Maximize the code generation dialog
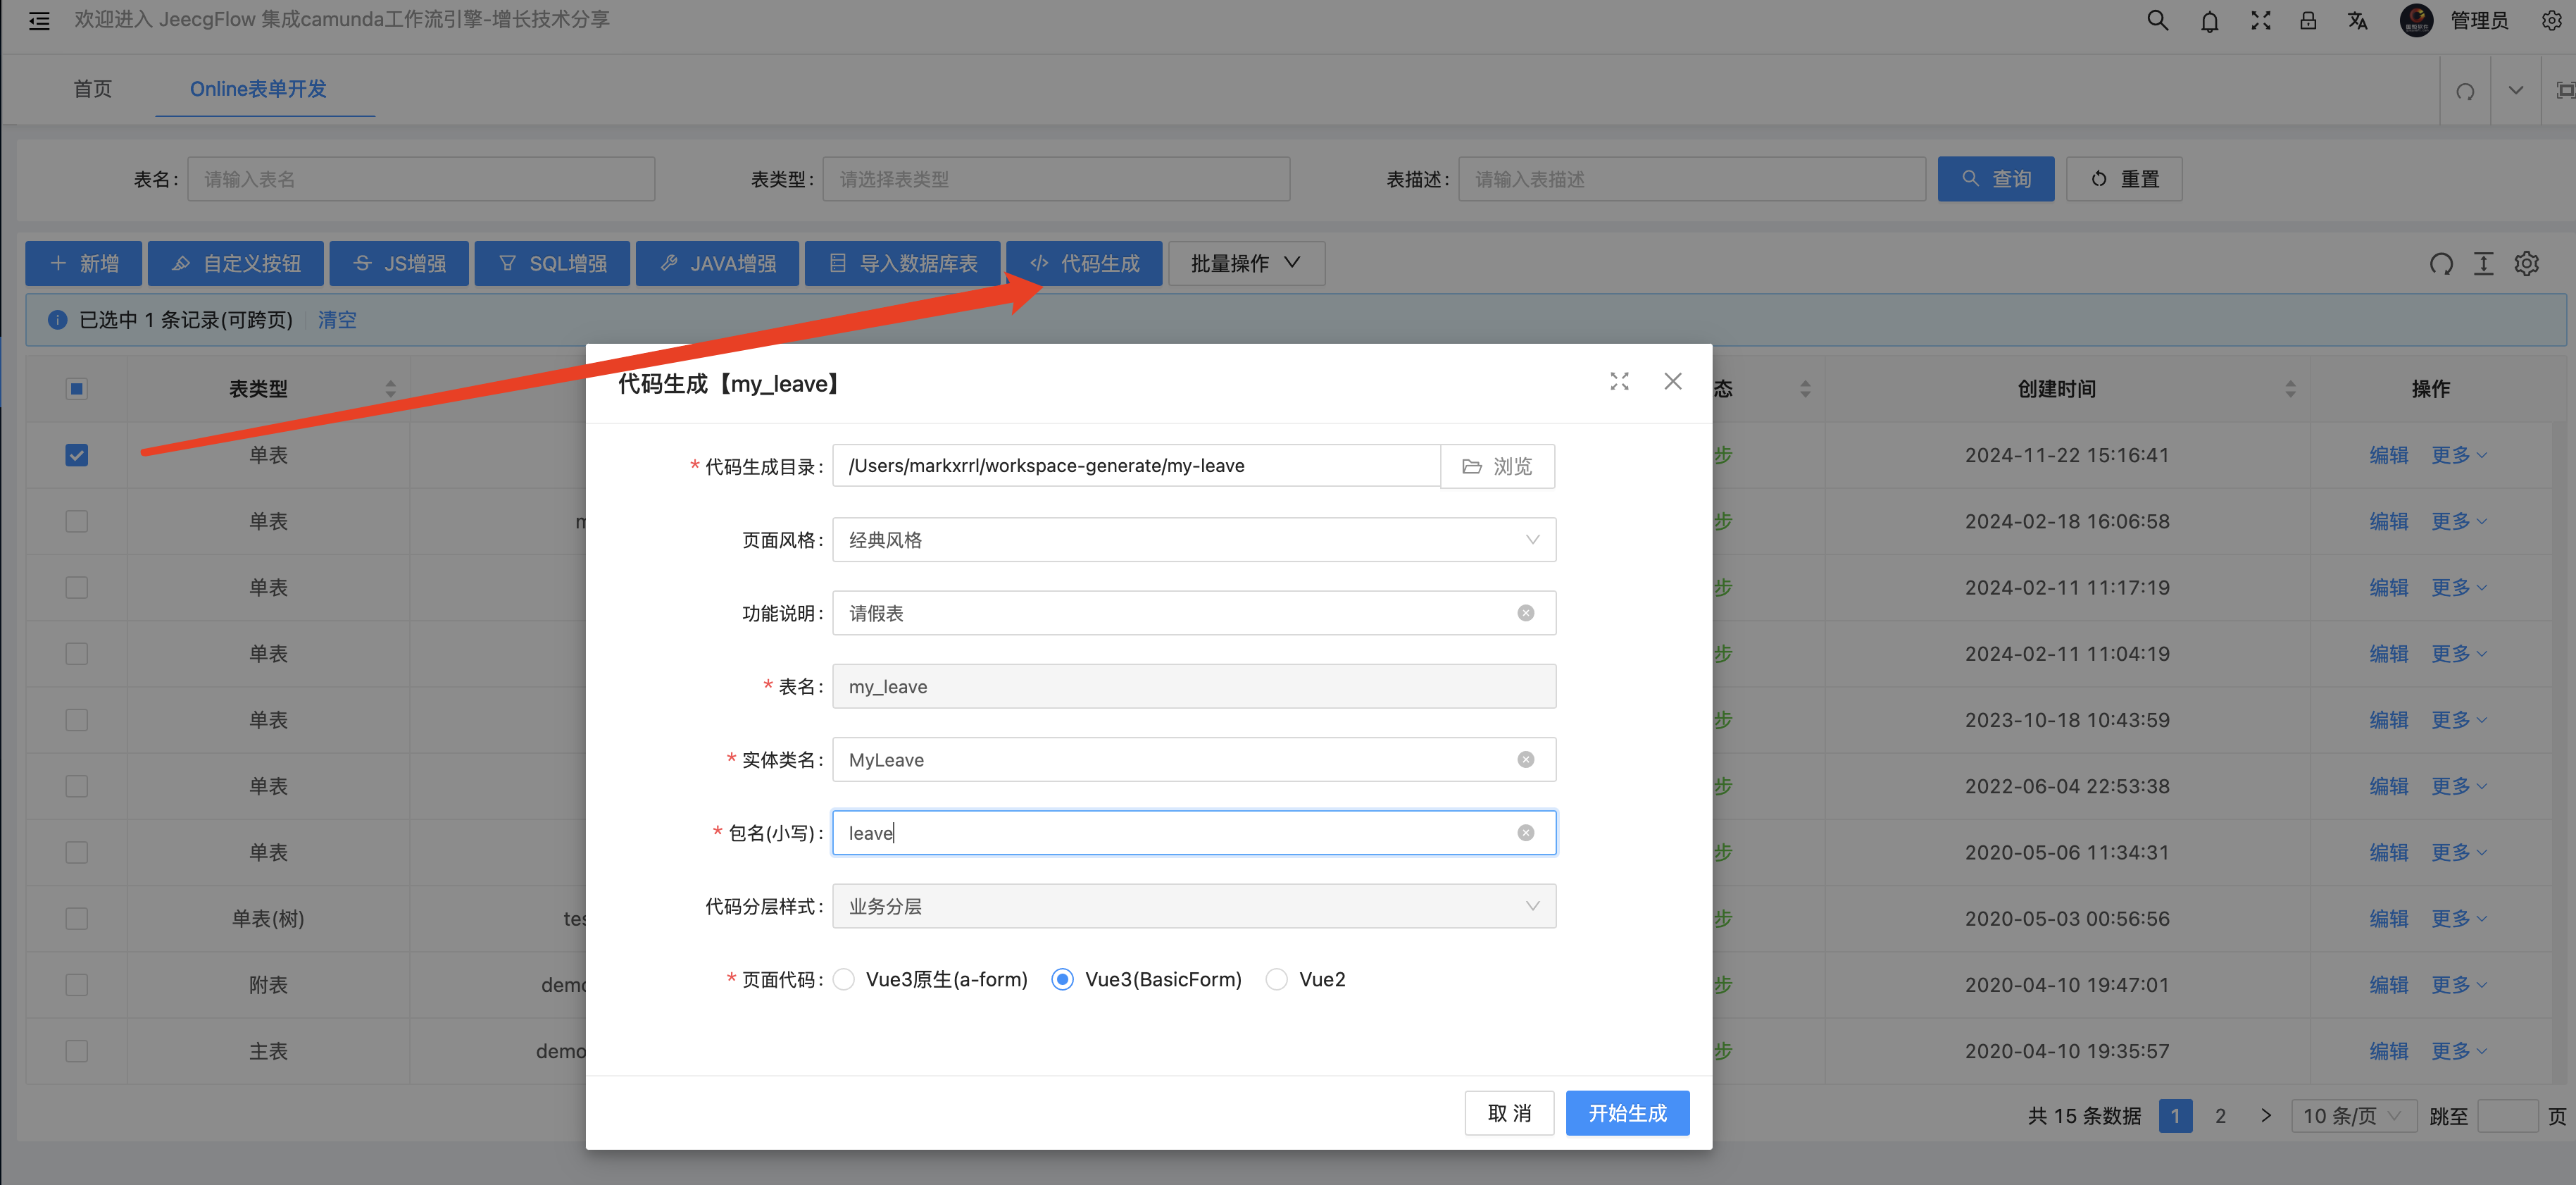 (x=1619, y=381)
